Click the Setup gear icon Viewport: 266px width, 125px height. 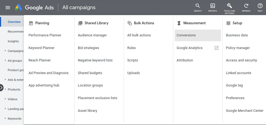tap(228, 23)
